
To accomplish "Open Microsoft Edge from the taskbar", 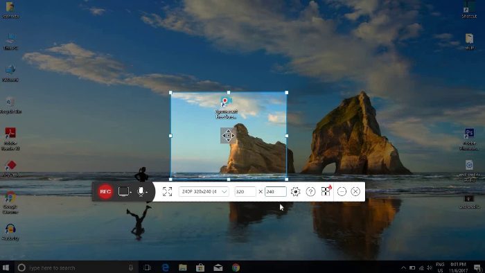I will click(166, 267).
